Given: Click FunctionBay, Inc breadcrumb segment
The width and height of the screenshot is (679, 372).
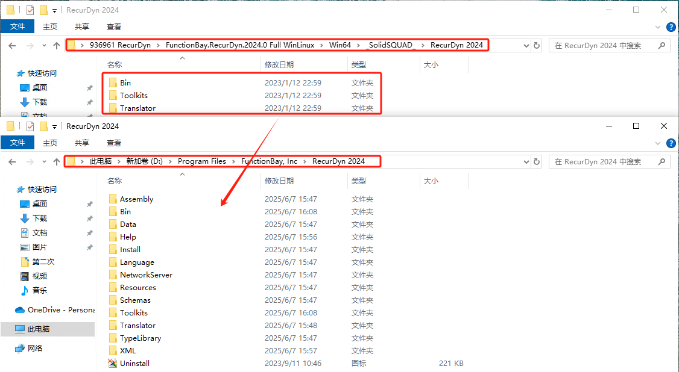Looking at the screenshot, I should click(x=270, y=161).
